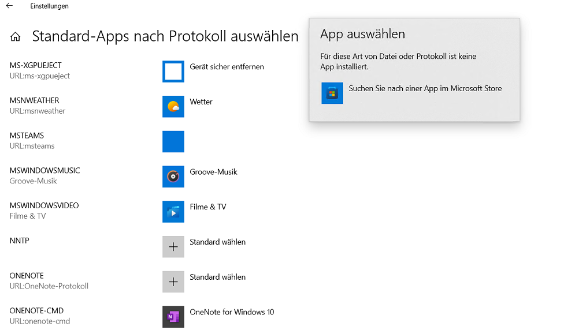Click the MSWINDOWSMUSIC protocol name

click(44, 170)
